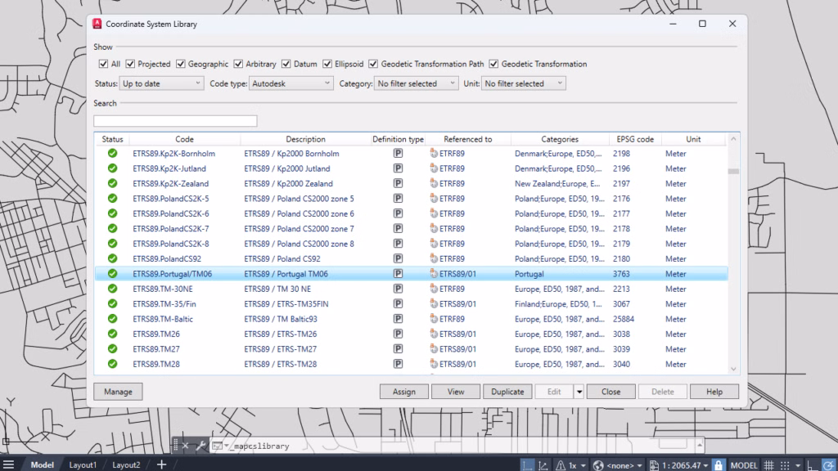Click the Duplicate button
Viewport: 838px width, 471px height.
tap(507, 392)
